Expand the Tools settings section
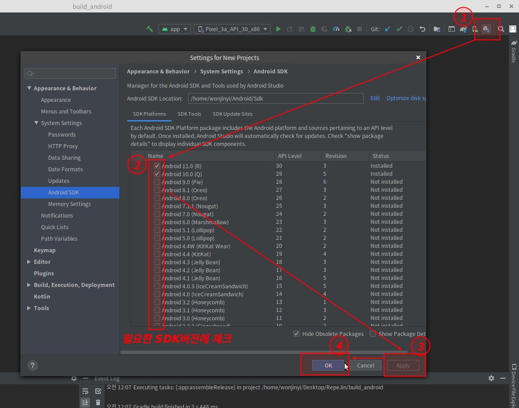 (29, 308)
